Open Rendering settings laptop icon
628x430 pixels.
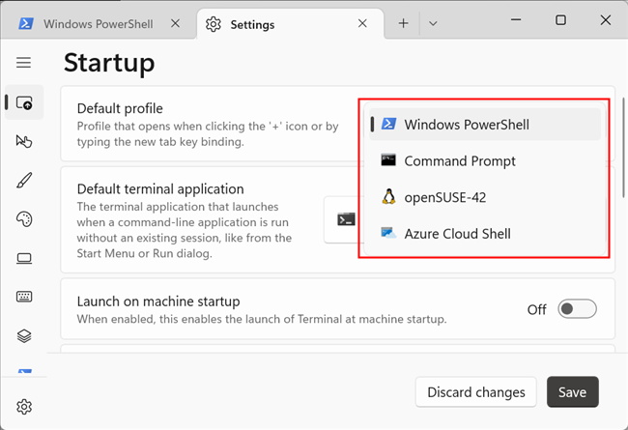click(x=24, y=258)
